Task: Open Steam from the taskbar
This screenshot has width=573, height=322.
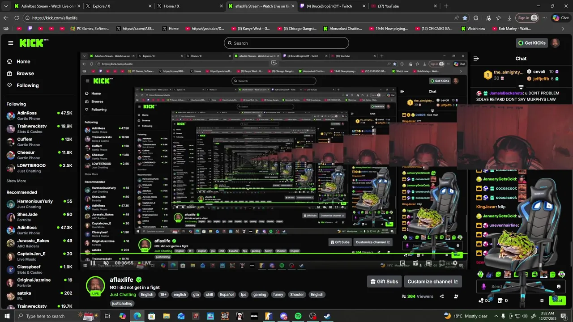Action: point(327,316)
